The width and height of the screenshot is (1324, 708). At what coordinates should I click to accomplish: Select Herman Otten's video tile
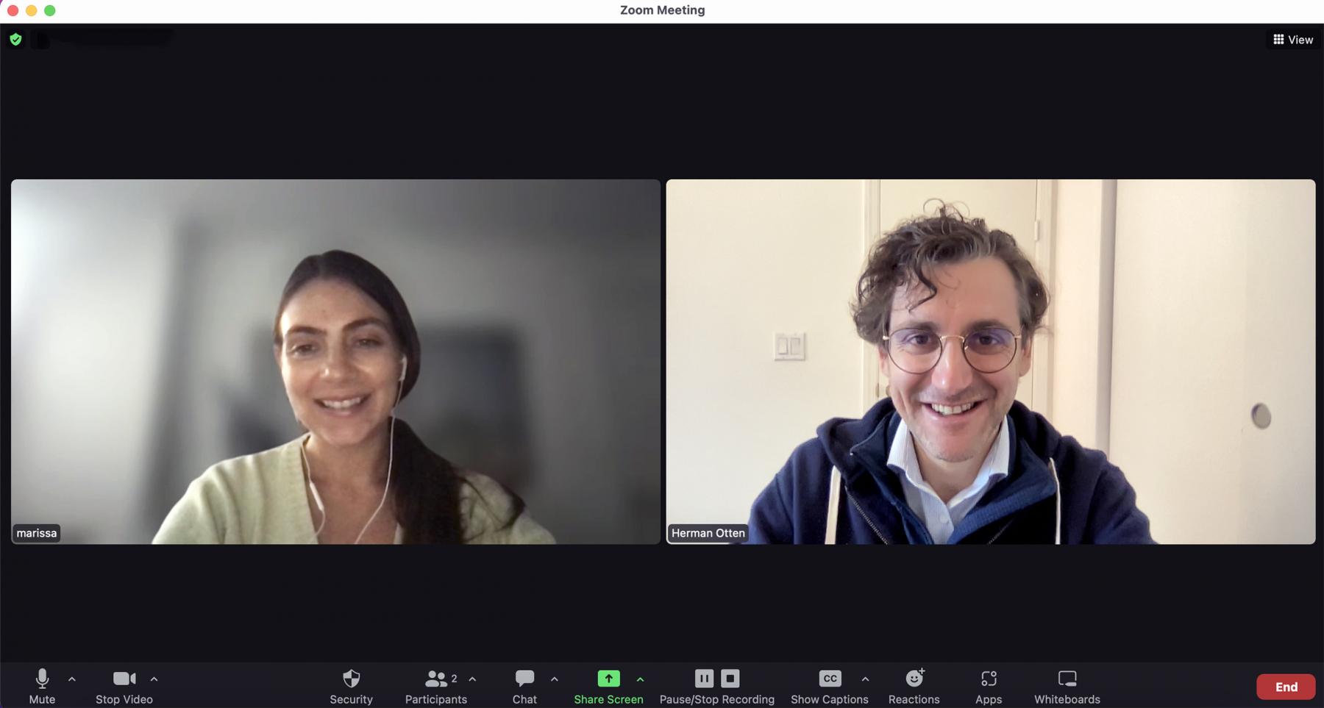pos(990,362)
